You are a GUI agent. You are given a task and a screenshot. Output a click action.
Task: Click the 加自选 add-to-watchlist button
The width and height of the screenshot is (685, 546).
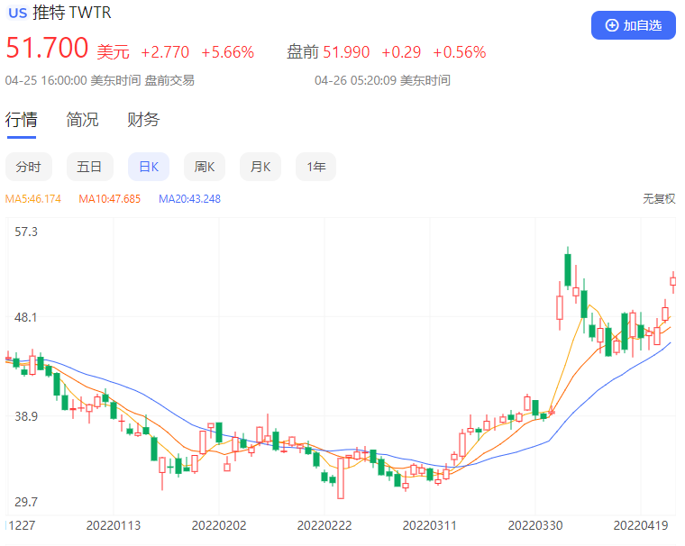tap(633, 25)
